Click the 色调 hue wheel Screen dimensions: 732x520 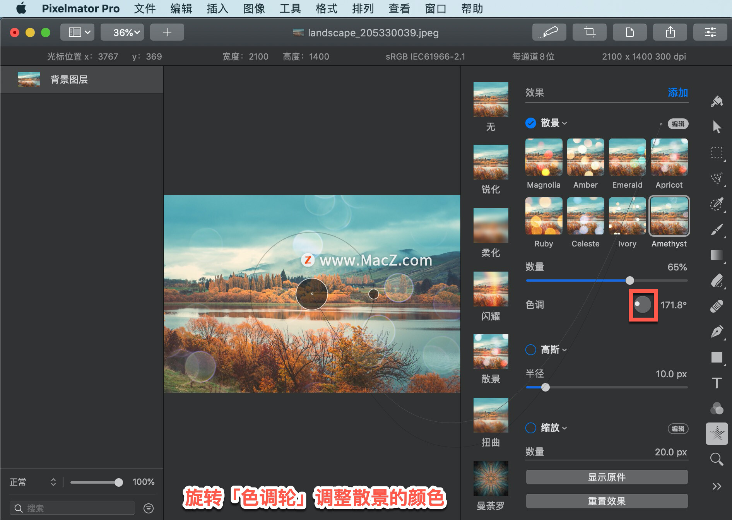coord(643,305)
